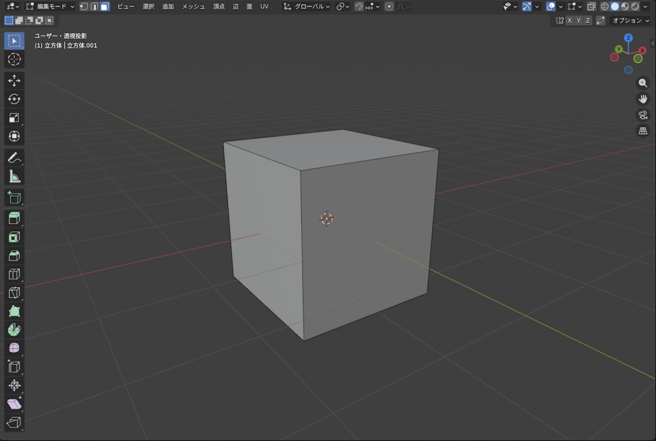The width and height of the screenshot is (656, 441).
Task: Click the camera view button
Action: coord(643,115)
